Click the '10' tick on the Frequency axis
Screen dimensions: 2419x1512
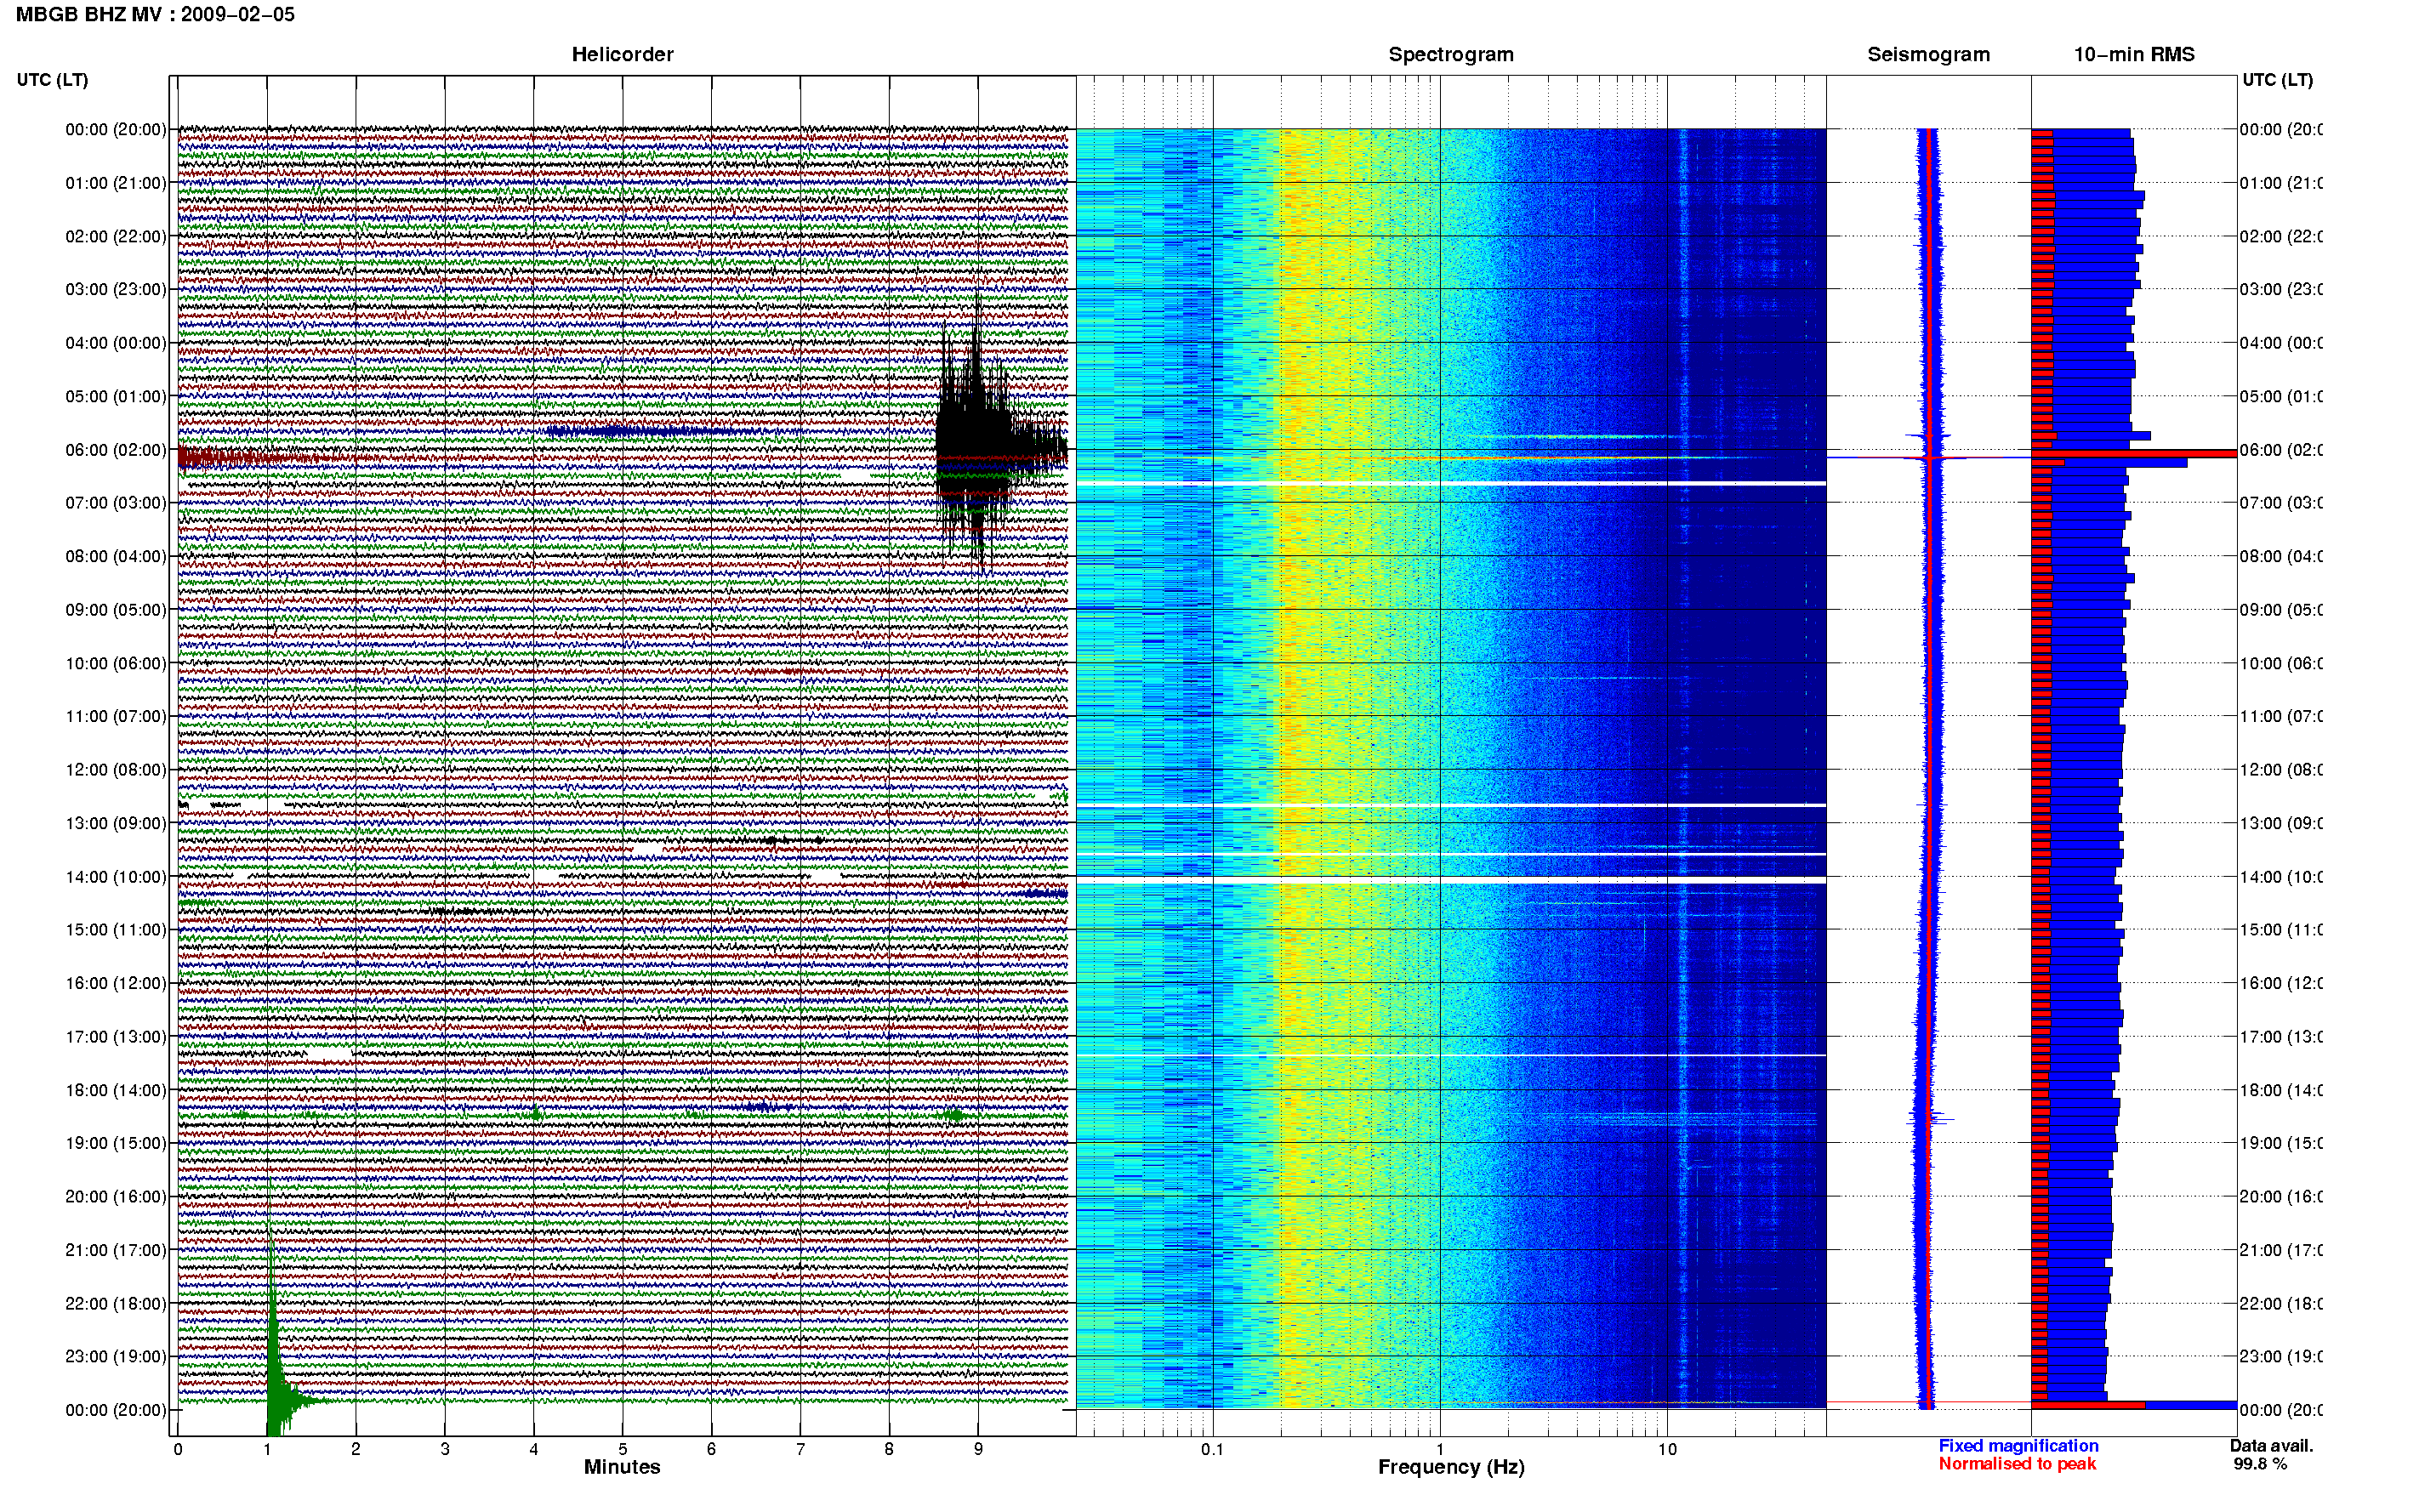pos(1667,1449)
